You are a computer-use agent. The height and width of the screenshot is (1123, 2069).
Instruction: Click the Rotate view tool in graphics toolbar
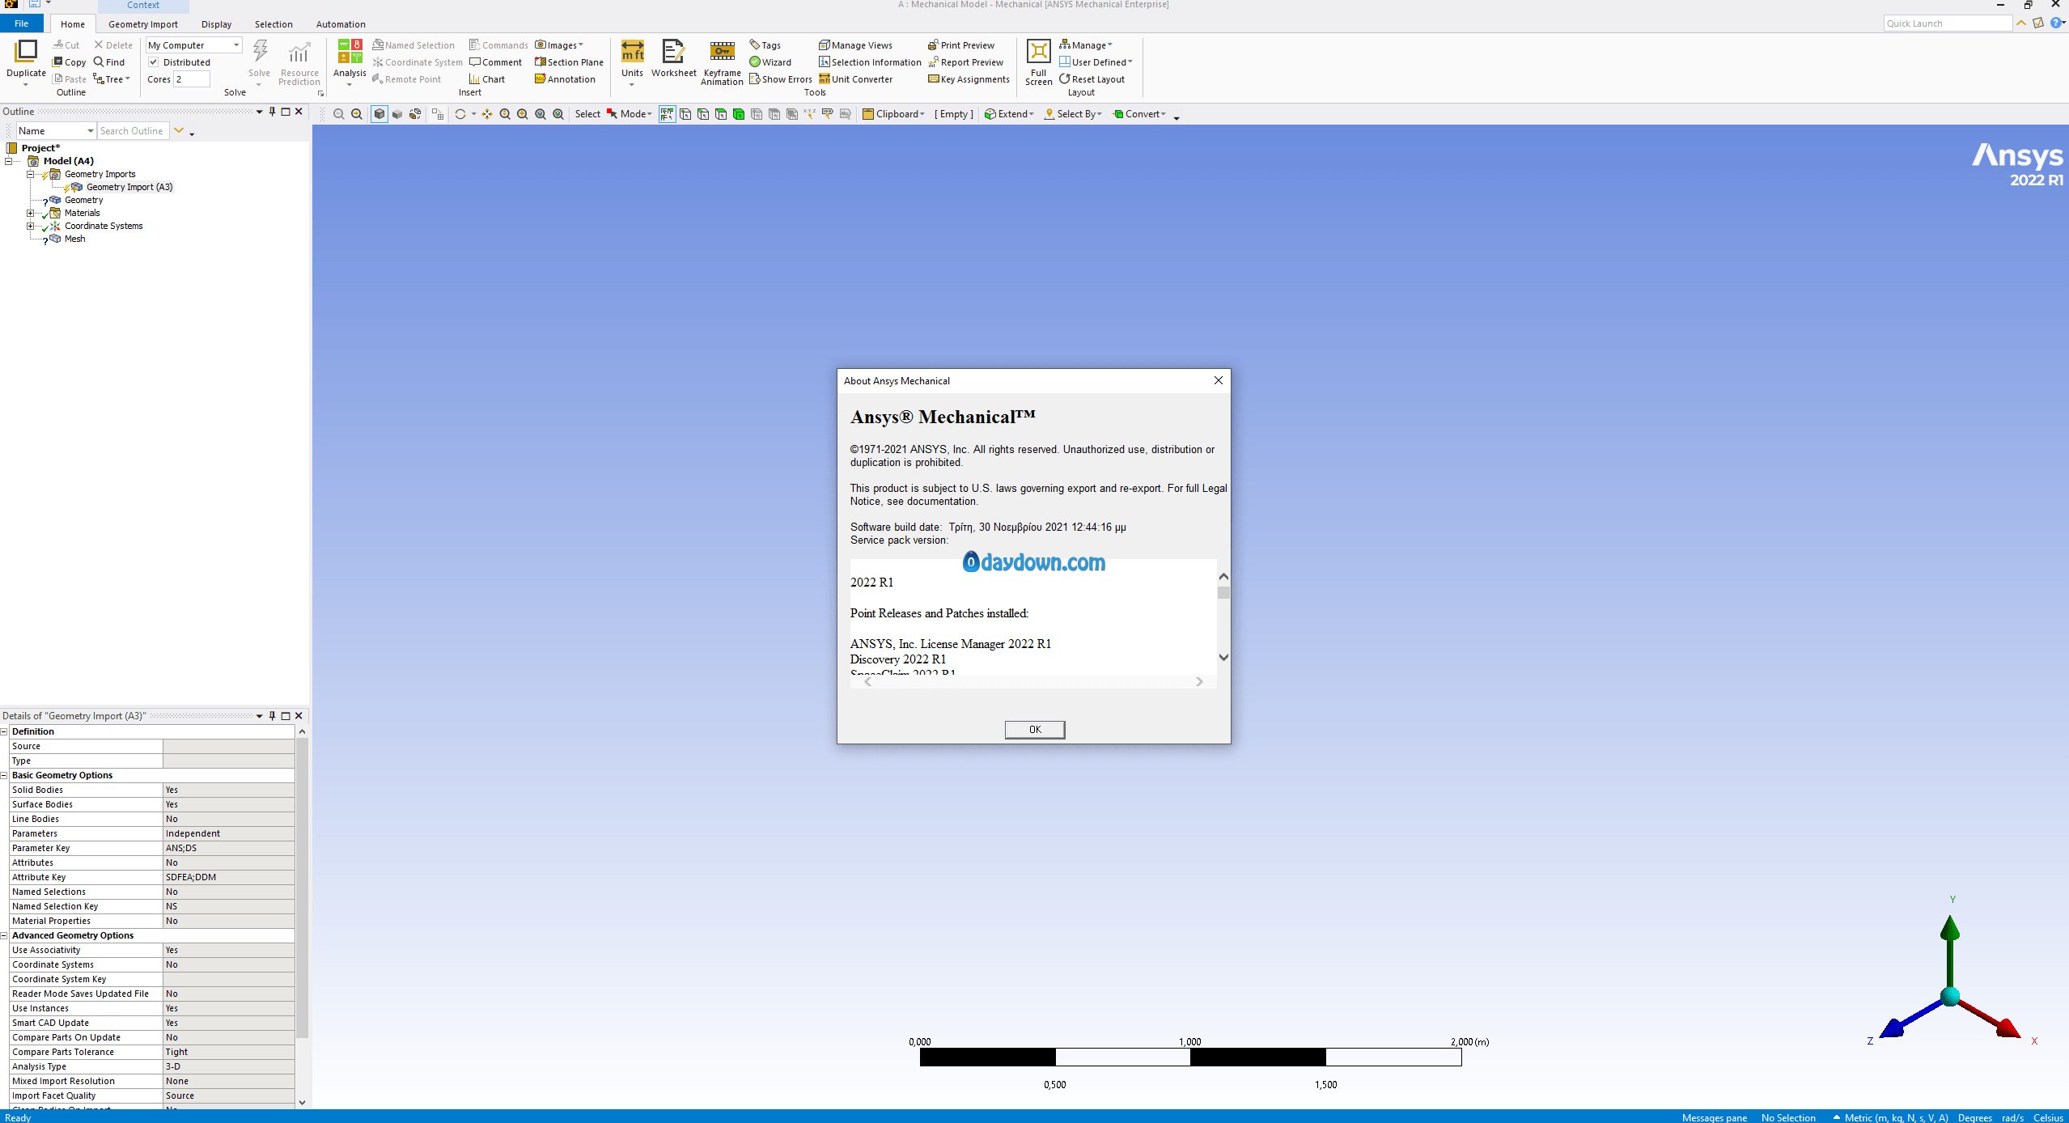460,114
